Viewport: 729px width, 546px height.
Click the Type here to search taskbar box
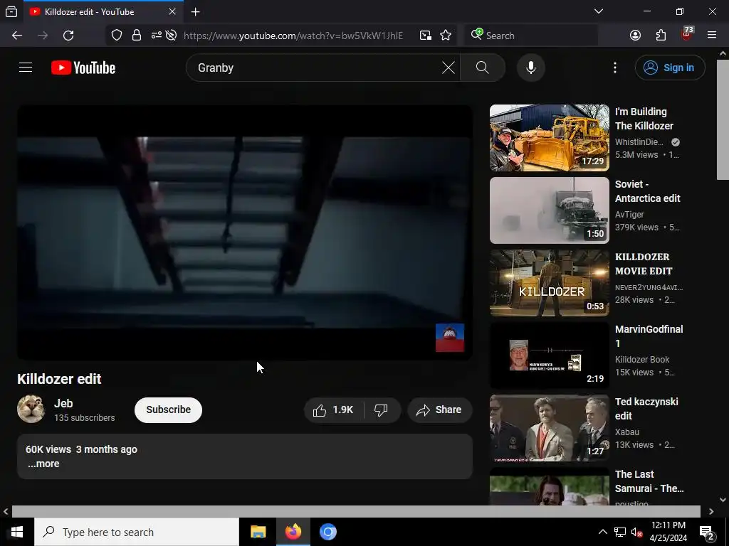(x=137, y=532)
